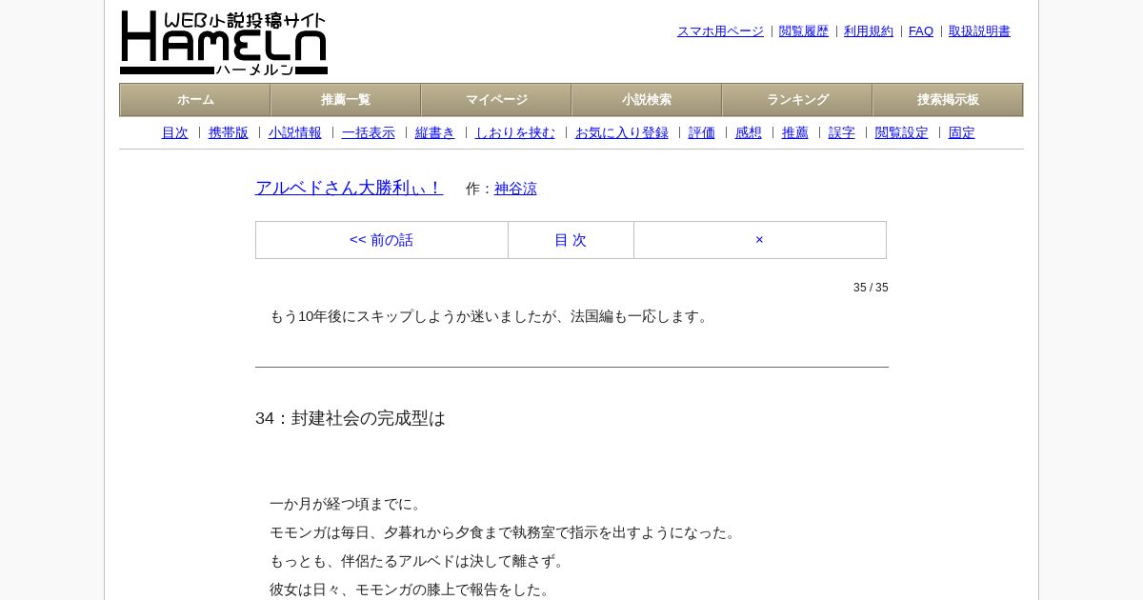Click the × cell in the chapter navigation
1143x600 pixels.
coord(759,240)
